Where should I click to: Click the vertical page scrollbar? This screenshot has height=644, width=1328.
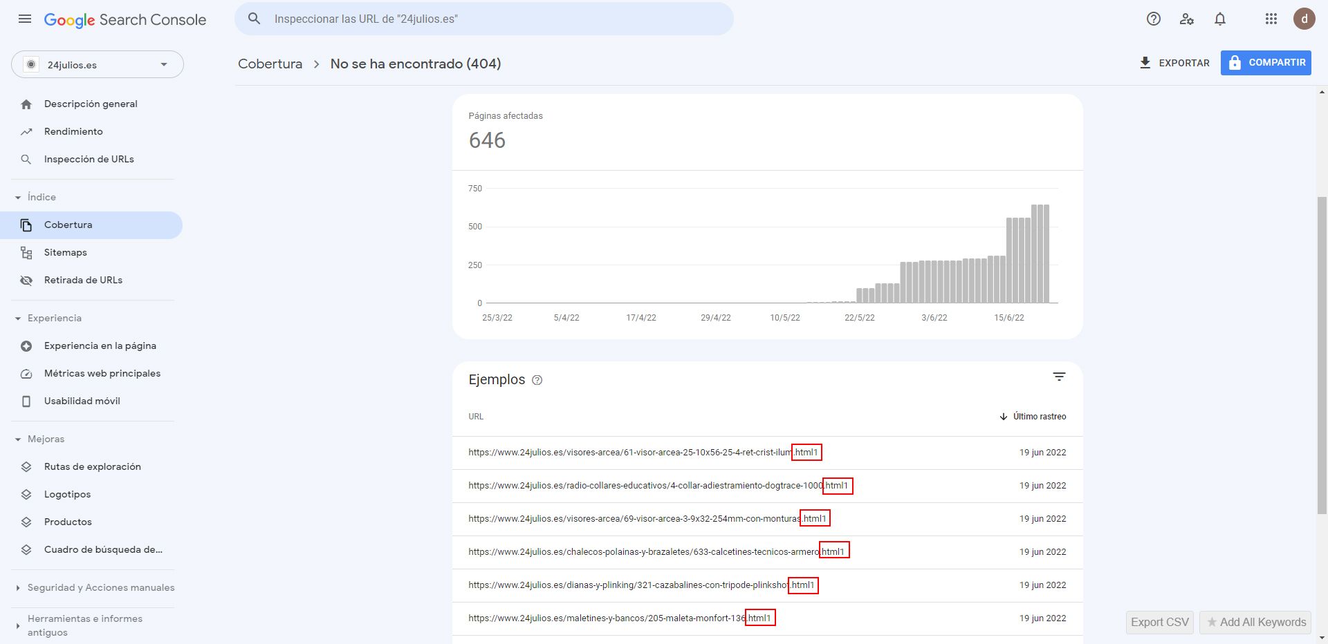click(1322, 356)
